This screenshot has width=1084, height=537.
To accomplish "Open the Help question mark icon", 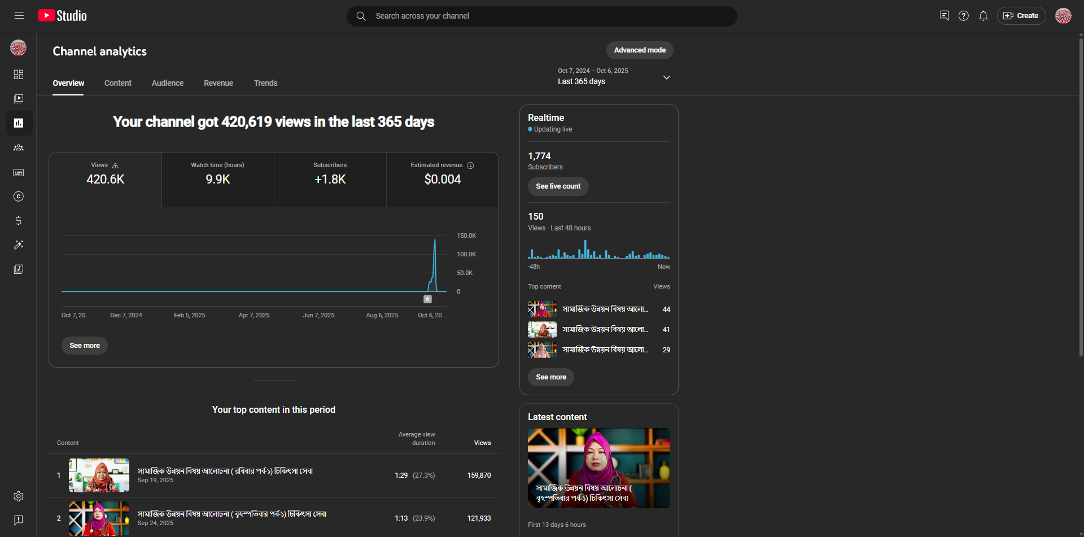I will (x=963, y=16).
